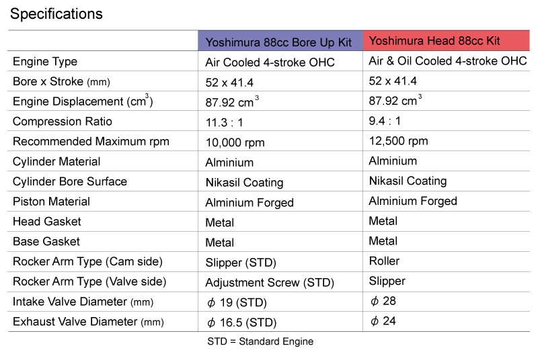Click the STD = Standard Engine footnote
This screenshot has width=538, height=352.
click(x=260, y=341)
